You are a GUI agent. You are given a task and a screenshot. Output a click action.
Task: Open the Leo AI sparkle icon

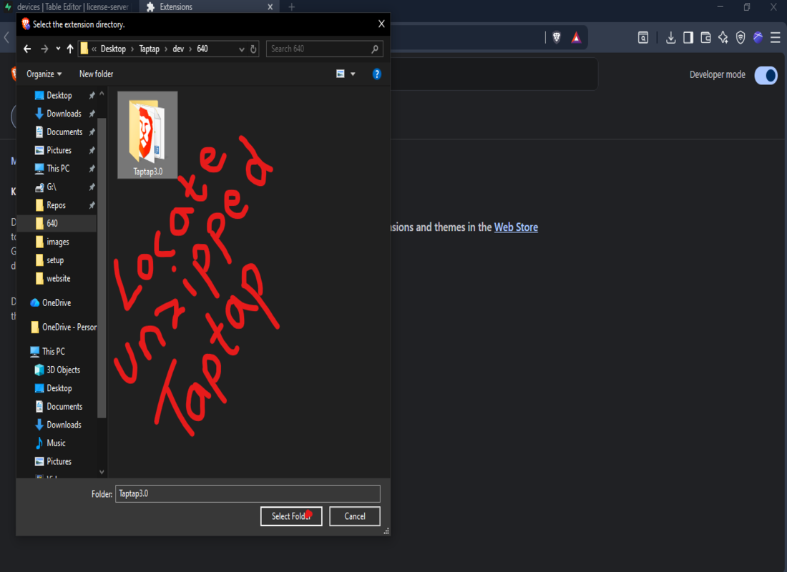tap(723, 38)
